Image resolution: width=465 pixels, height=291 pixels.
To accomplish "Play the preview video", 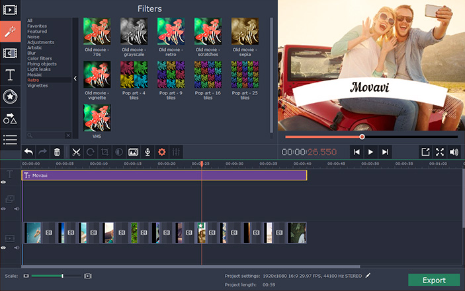I will pos(370,152).
